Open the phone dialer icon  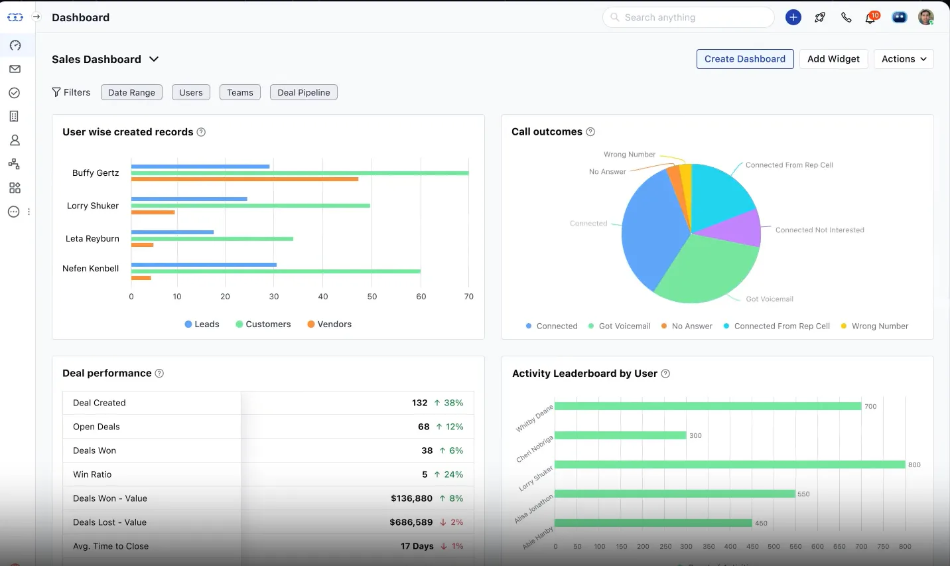(x=847, y=17)
